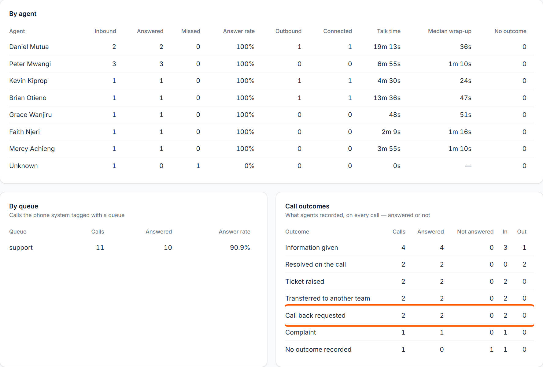The image size is (543, 367).
Task: Click Faith Njeri's 1m 16s wrap-up value
Action: (460, 132)
